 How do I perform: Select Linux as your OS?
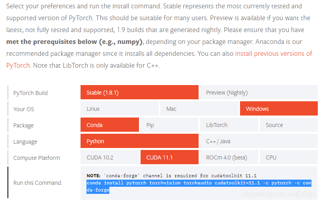point(120,109)
